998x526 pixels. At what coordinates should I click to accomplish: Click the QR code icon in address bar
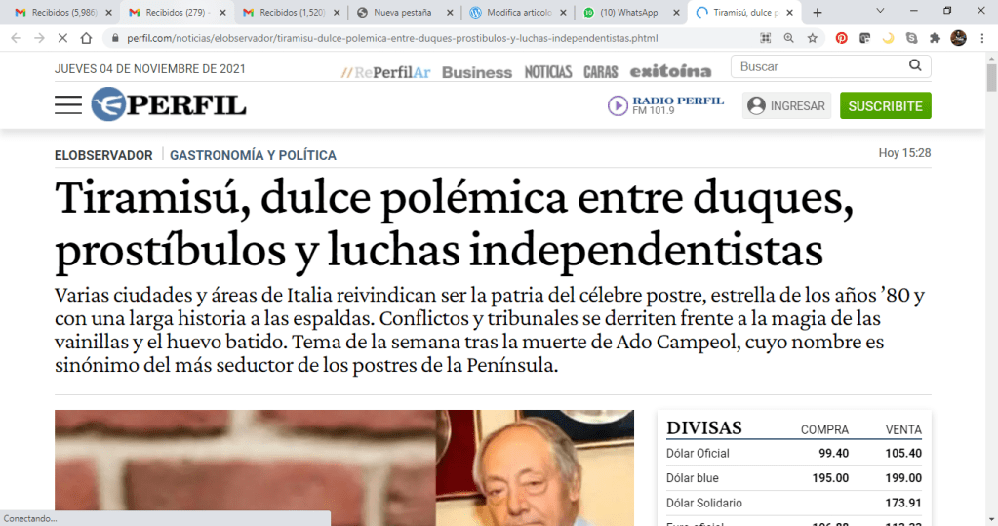point(765,38)
